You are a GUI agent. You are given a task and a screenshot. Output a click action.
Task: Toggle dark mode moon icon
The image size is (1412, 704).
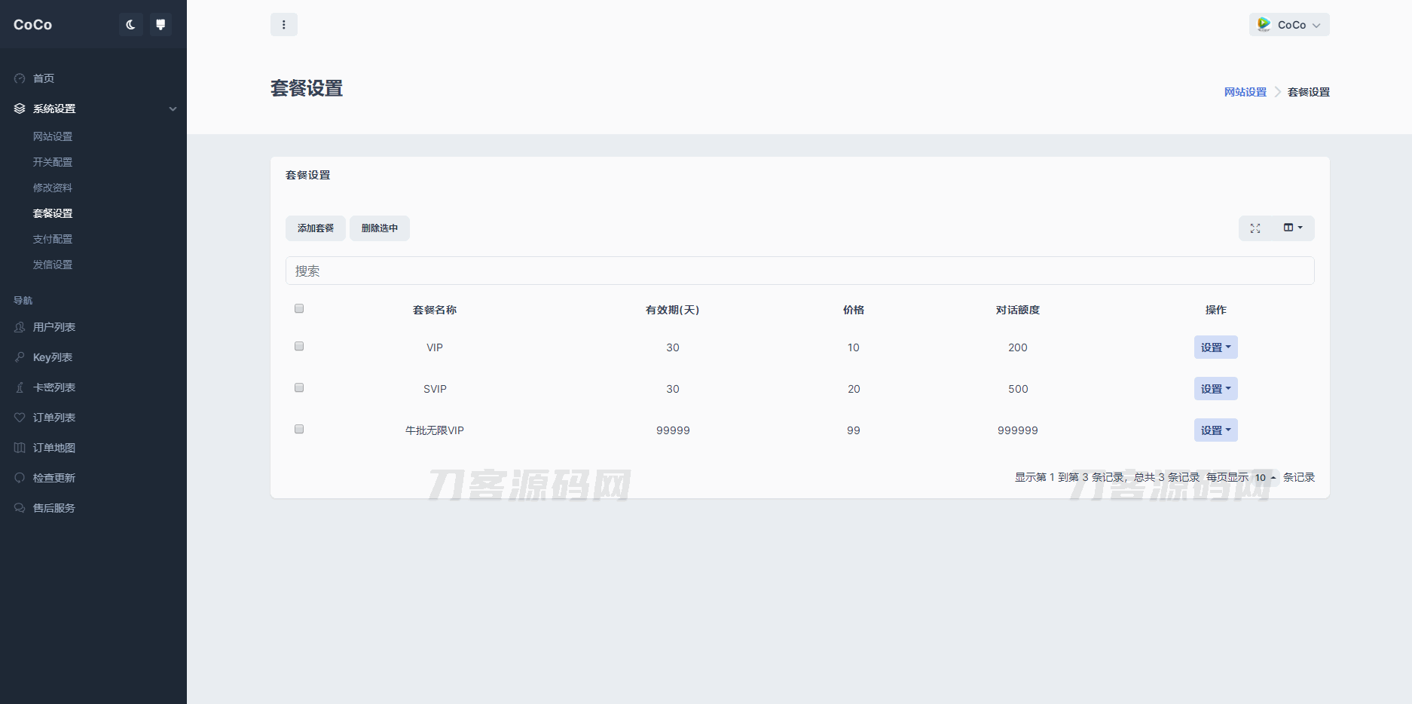(130, 25)
